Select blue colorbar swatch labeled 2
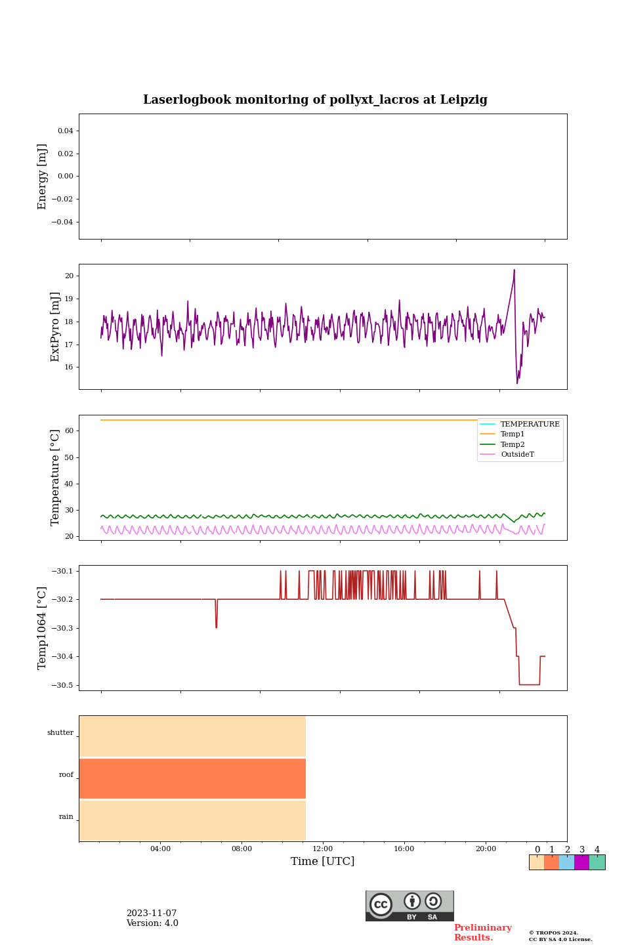This screenshot has height=945, width=630. (567, 862)
